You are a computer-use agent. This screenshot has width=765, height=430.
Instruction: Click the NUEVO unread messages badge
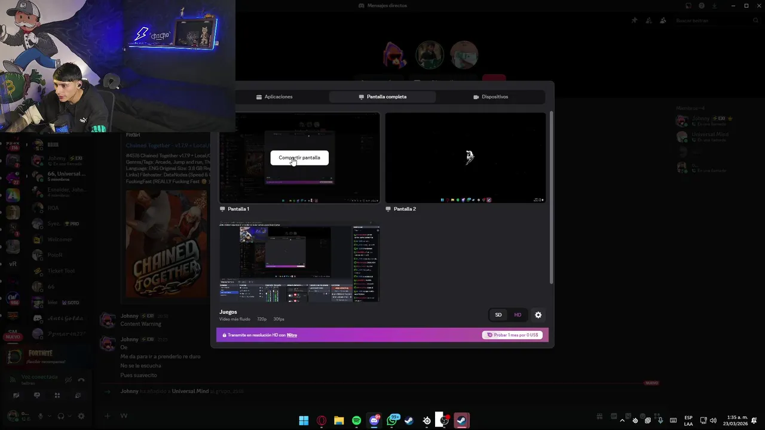[x=651, y=383]
